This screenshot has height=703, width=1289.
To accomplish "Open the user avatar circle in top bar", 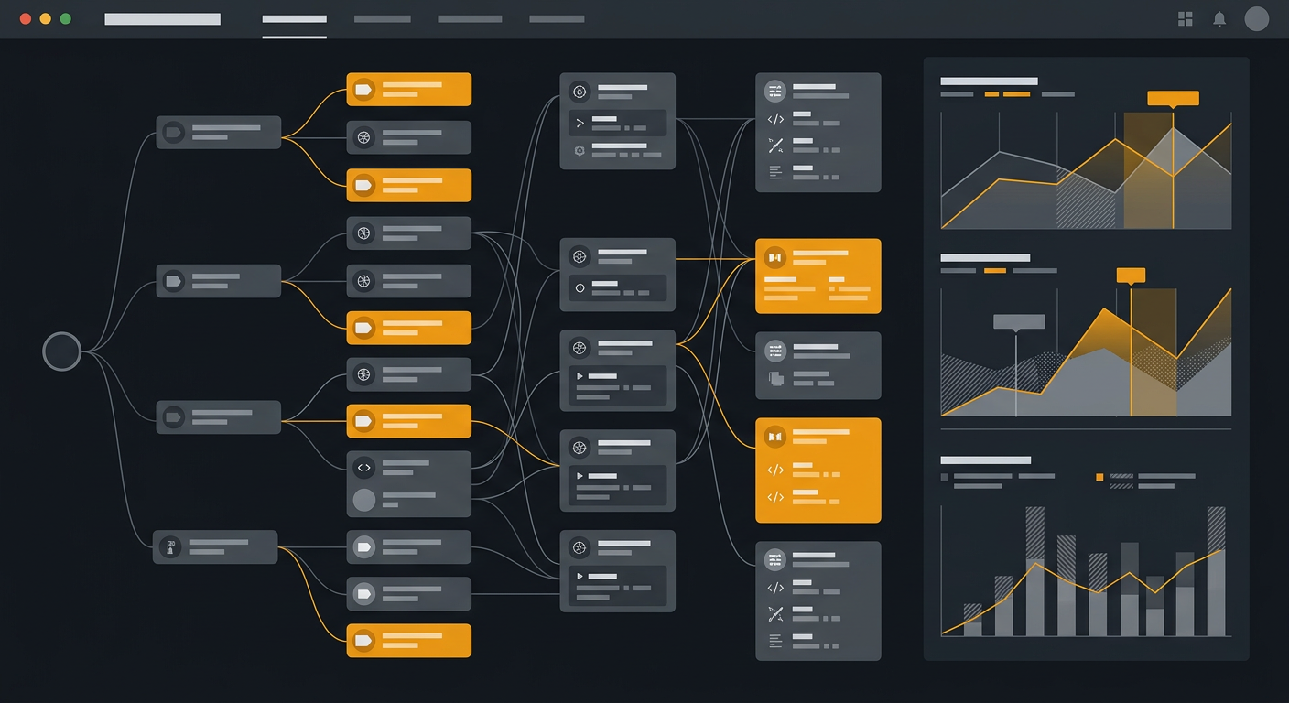I will [1257, 18].
